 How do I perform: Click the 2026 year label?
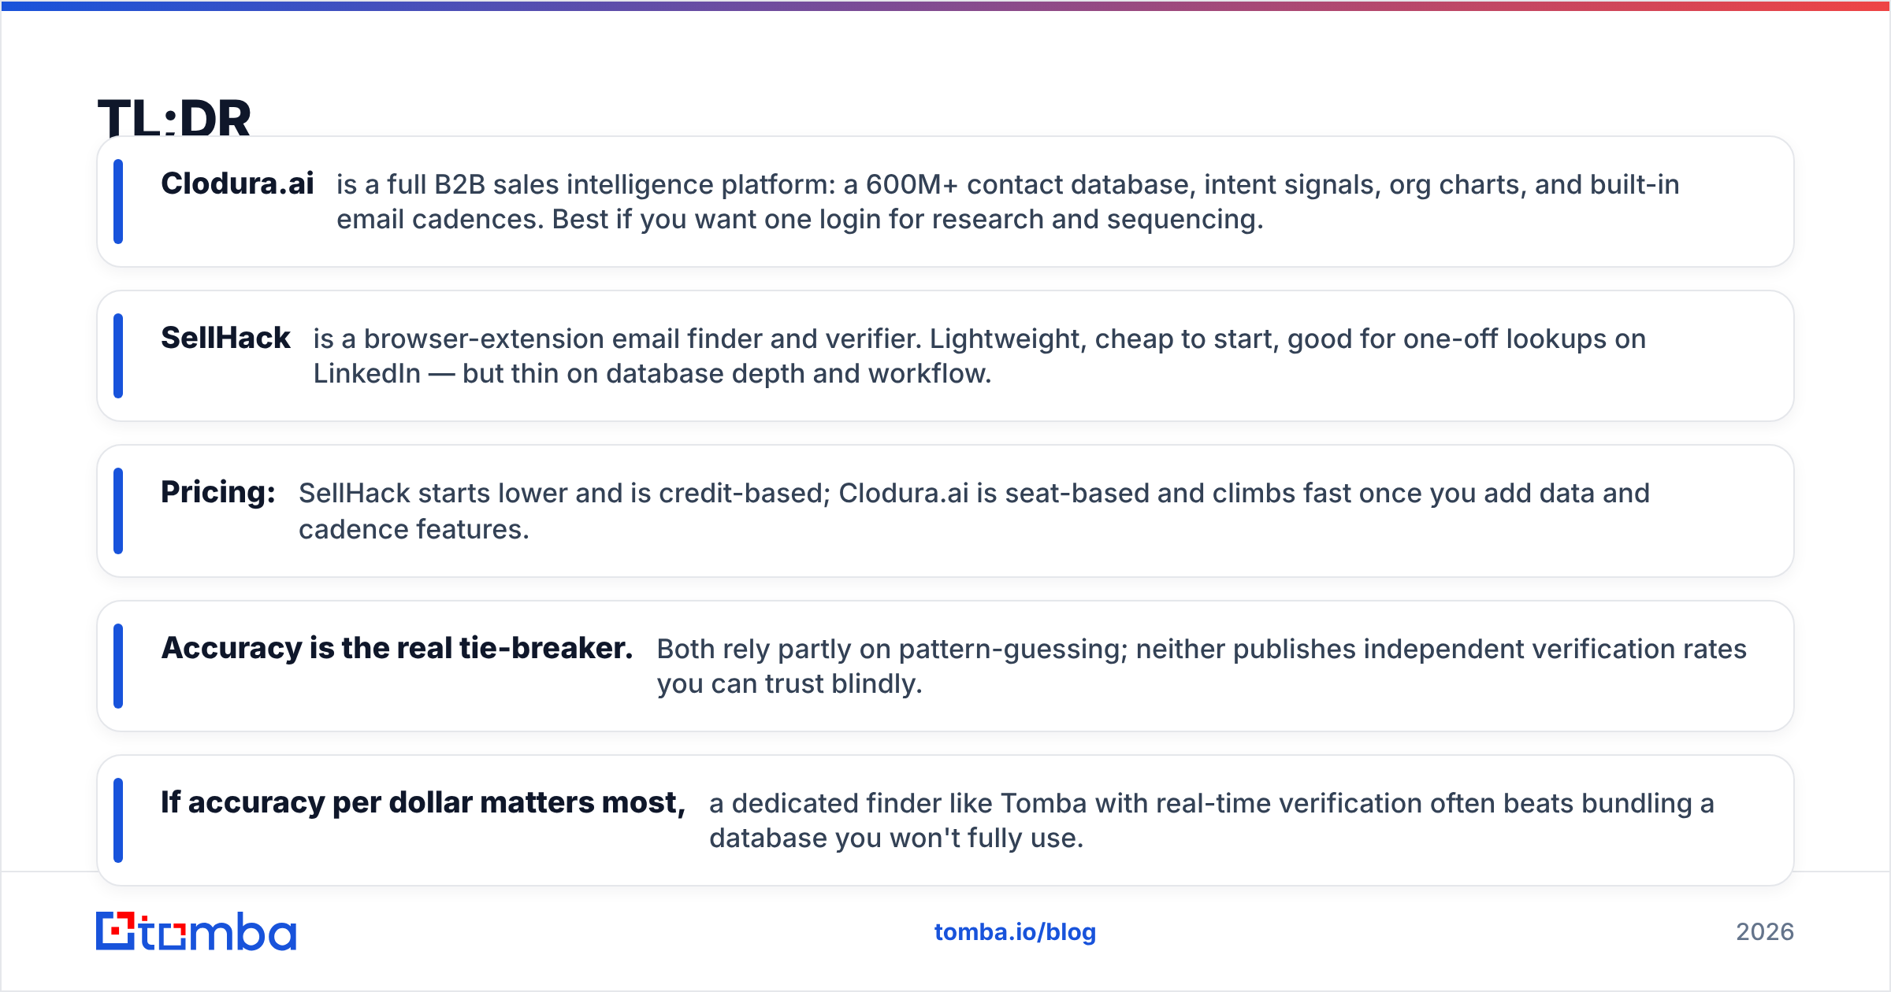point(1765,932)
